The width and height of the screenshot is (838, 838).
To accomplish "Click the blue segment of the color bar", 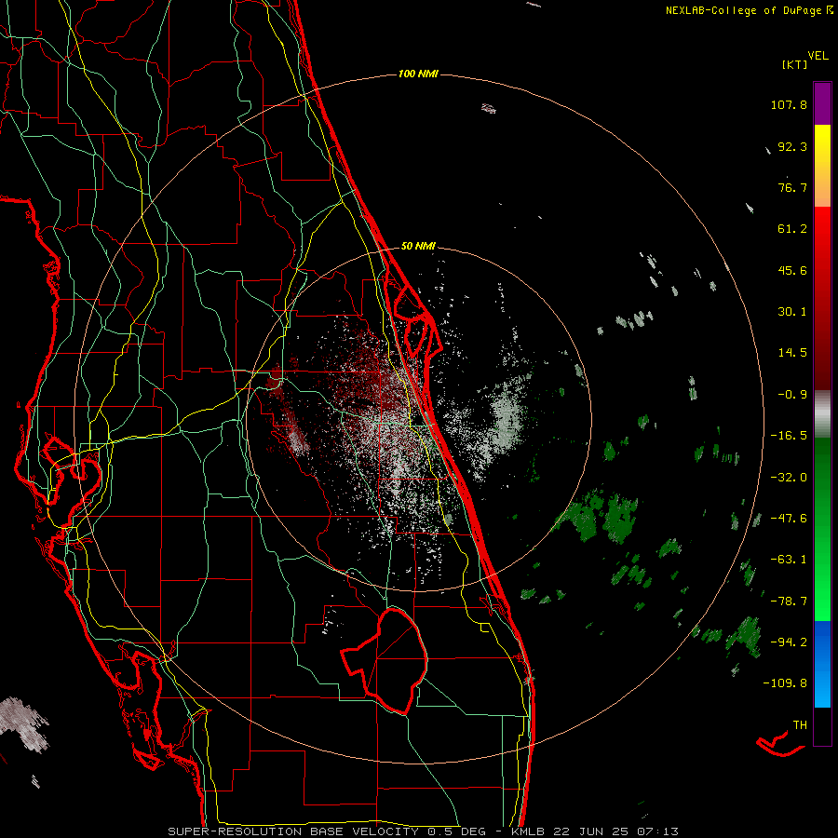I will pos(822,664).
